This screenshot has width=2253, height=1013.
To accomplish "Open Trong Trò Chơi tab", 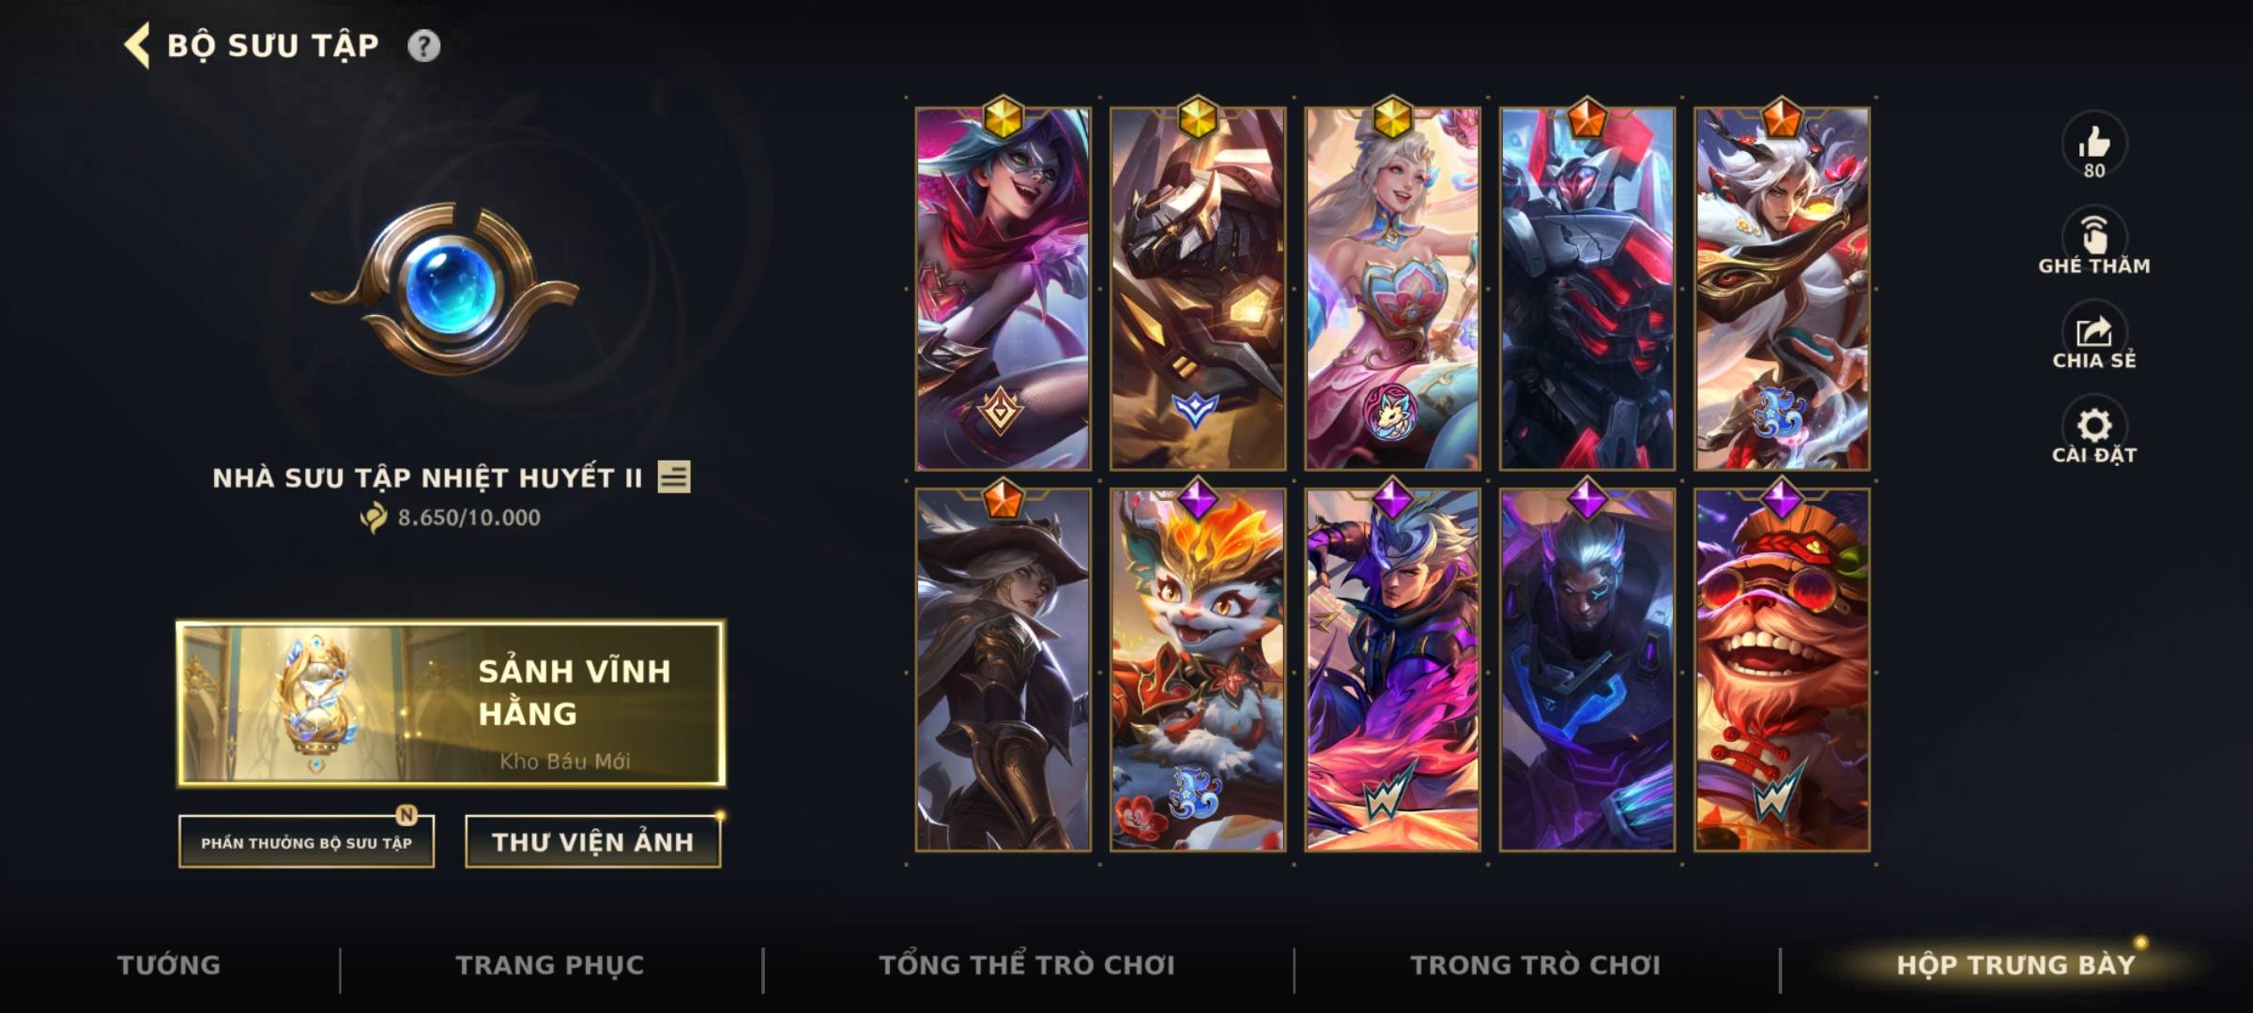I will (1535, 964).
